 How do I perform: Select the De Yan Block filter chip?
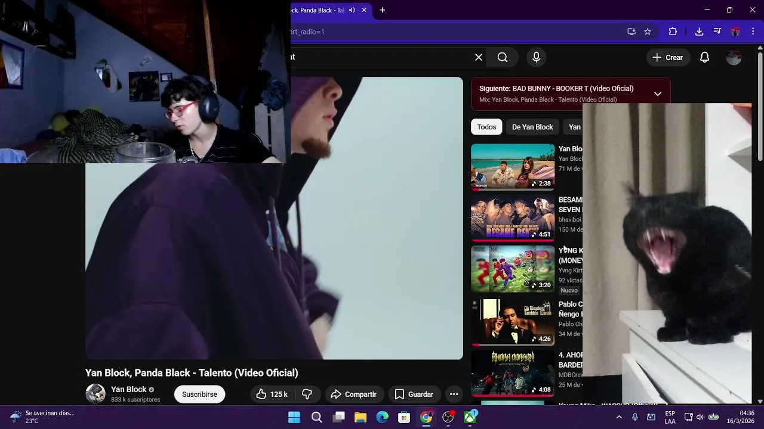coord(532,127)
